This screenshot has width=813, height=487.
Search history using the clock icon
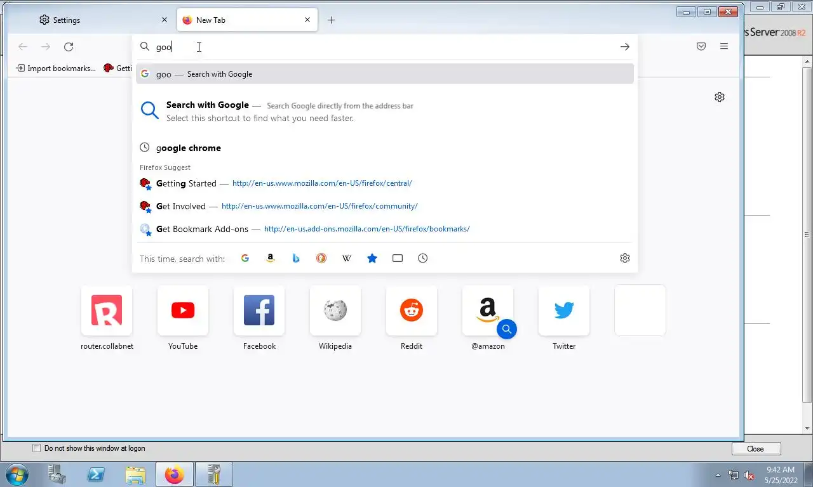423,258
